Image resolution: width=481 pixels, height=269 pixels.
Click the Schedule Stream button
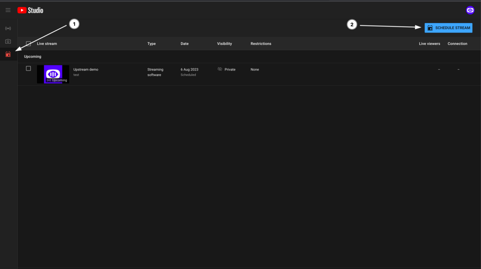448,28
